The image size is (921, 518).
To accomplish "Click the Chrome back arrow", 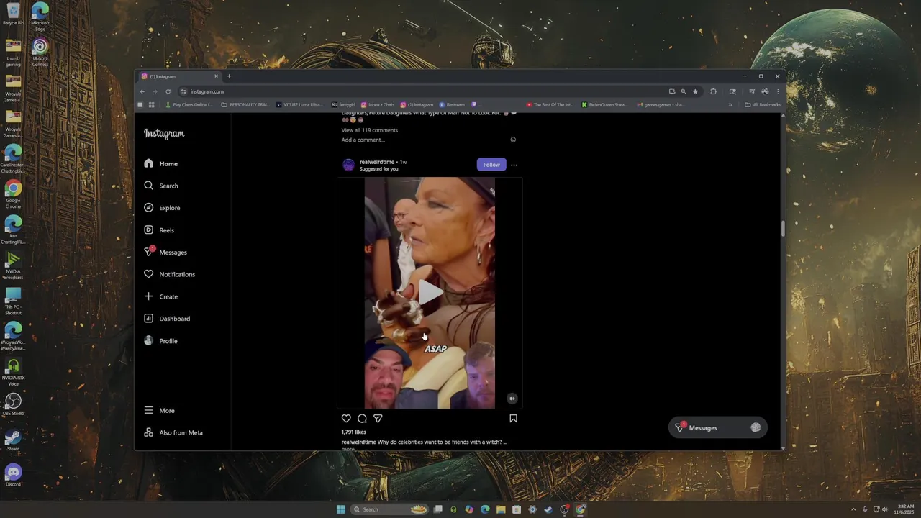I will click(142, 91).
